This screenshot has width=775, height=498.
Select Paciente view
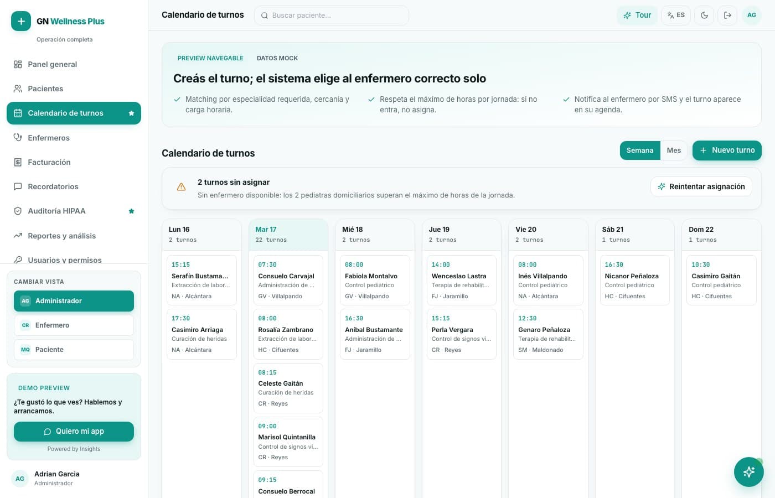click(74, 350)
